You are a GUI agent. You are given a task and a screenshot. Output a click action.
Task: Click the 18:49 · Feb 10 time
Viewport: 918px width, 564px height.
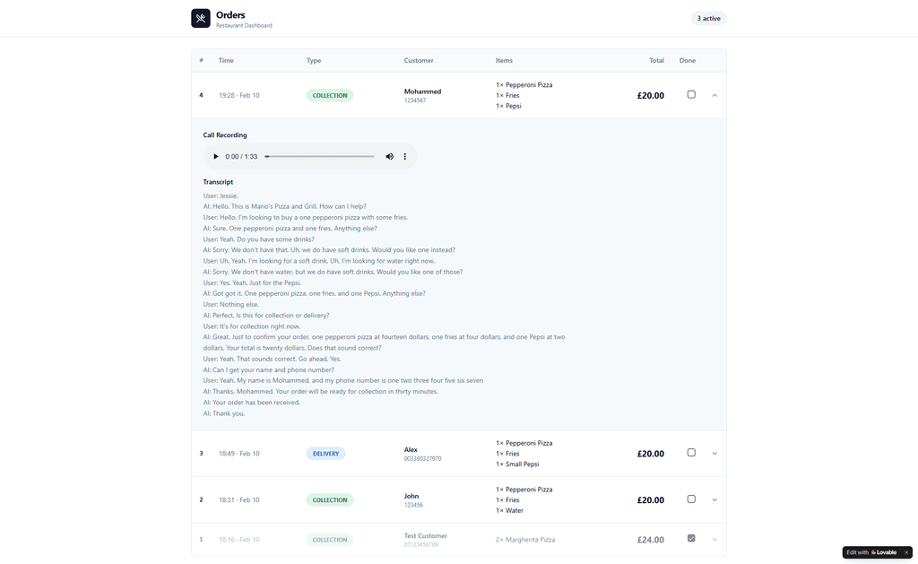click(x=238, y=454)
